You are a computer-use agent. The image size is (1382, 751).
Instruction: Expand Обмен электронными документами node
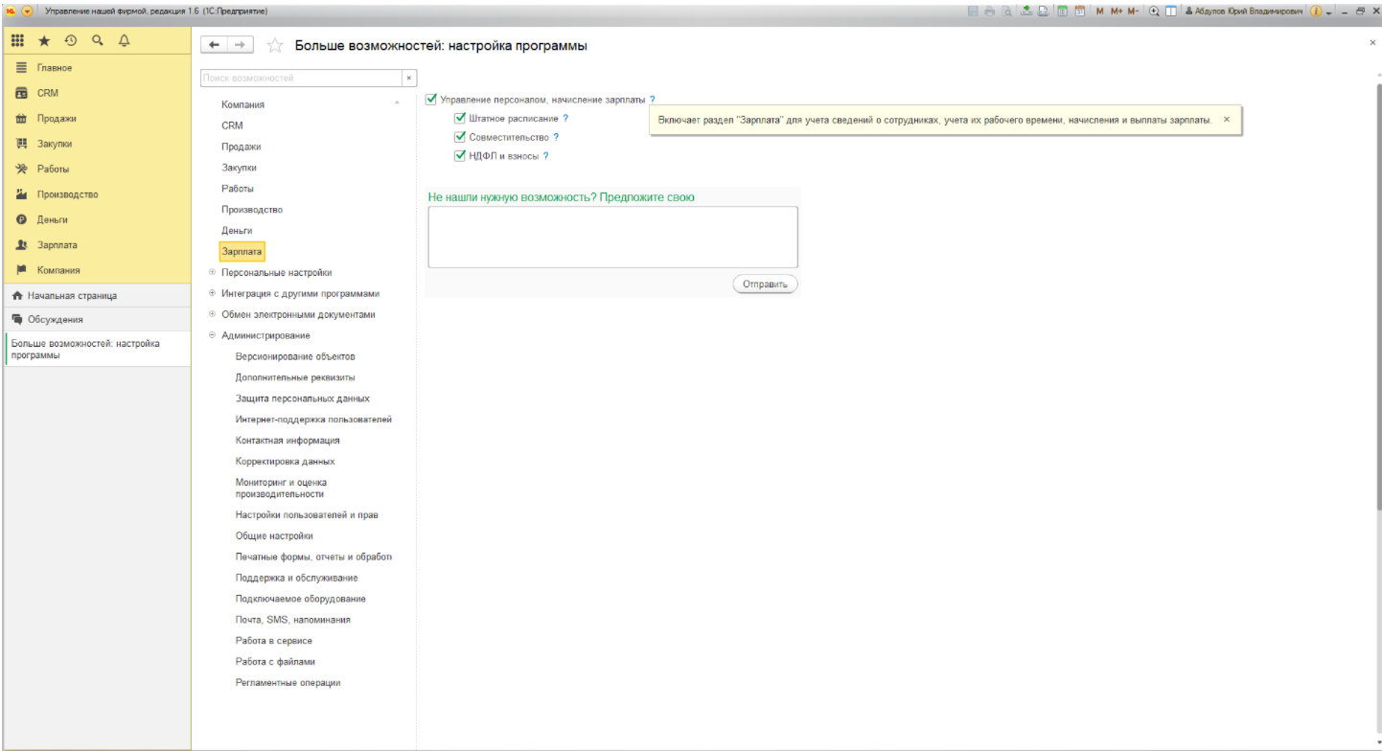coord(212,314)
